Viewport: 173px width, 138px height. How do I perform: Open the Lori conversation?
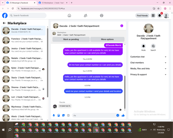[x=23, y=99]
